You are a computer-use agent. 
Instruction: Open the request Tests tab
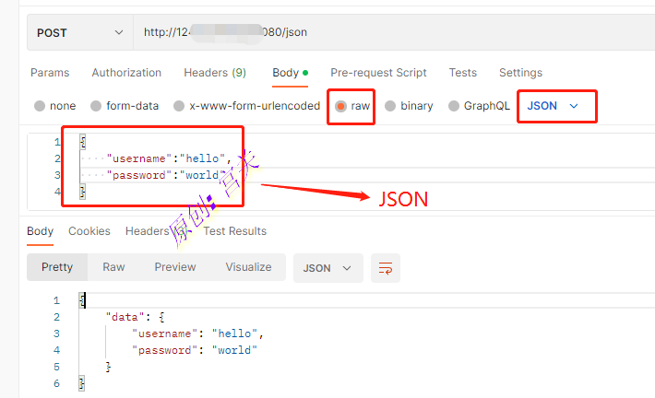pos(463,73)
